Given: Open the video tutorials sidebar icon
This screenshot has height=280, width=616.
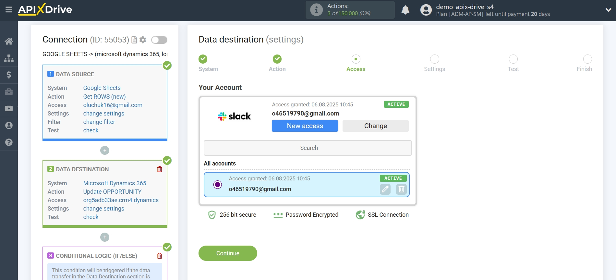Looking at the screenshot, I should [x=9, y=109].
